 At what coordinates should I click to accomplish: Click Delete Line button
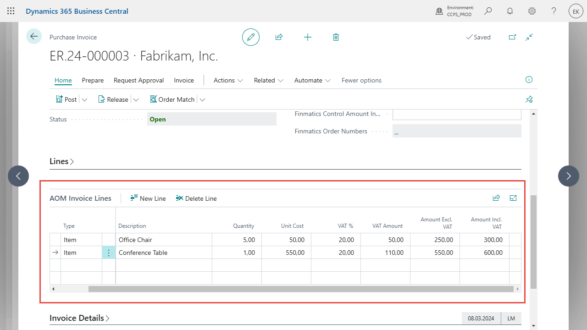[196, 198]
